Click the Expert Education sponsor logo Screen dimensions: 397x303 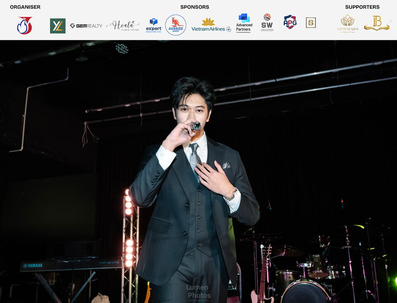(x=154, y=25)
